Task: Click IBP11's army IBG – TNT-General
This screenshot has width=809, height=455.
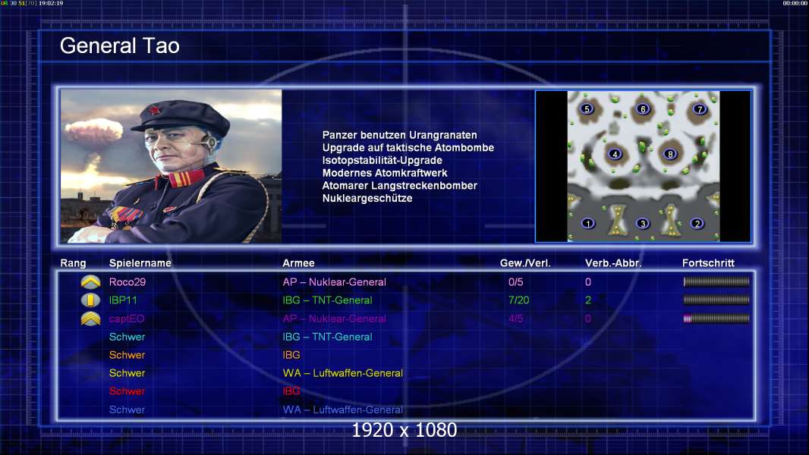Action: [327, 300]
